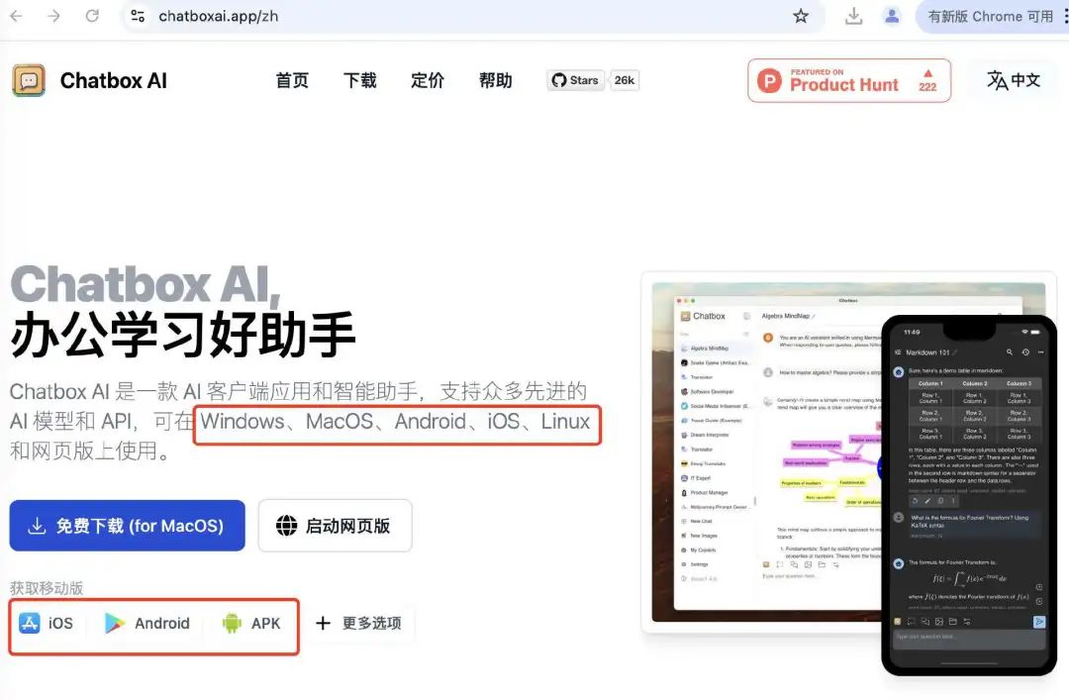Click the 获取移动版 label
1069x700 pixels.
pyautogui.click(x=47, y=588)
